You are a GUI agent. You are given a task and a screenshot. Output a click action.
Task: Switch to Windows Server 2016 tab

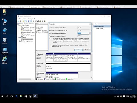pos(50,7)
